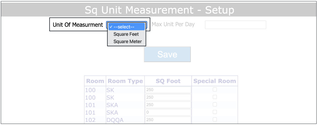Choose Square Meter from the unit list
318x125 pixels.
pos(127,42)
